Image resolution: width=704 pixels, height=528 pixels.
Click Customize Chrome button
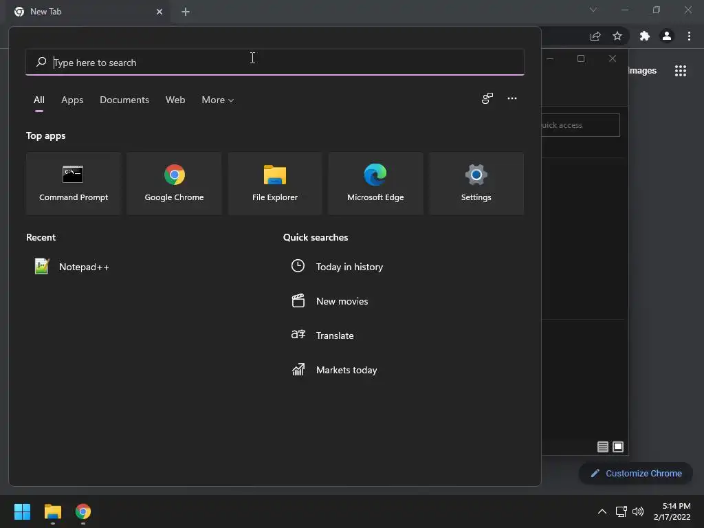pos(636,473)
